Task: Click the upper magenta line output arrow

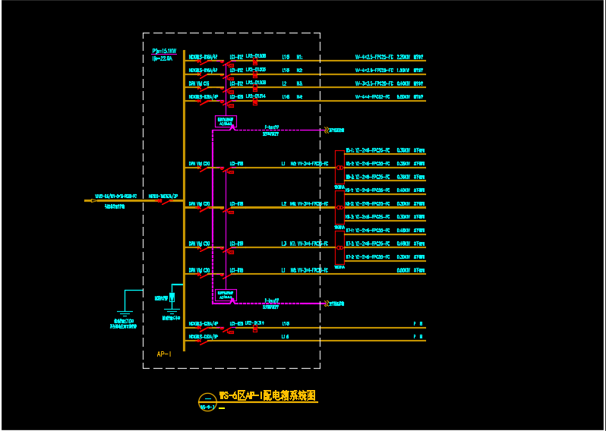Action: pyautogui.click(x=327, y=131)
